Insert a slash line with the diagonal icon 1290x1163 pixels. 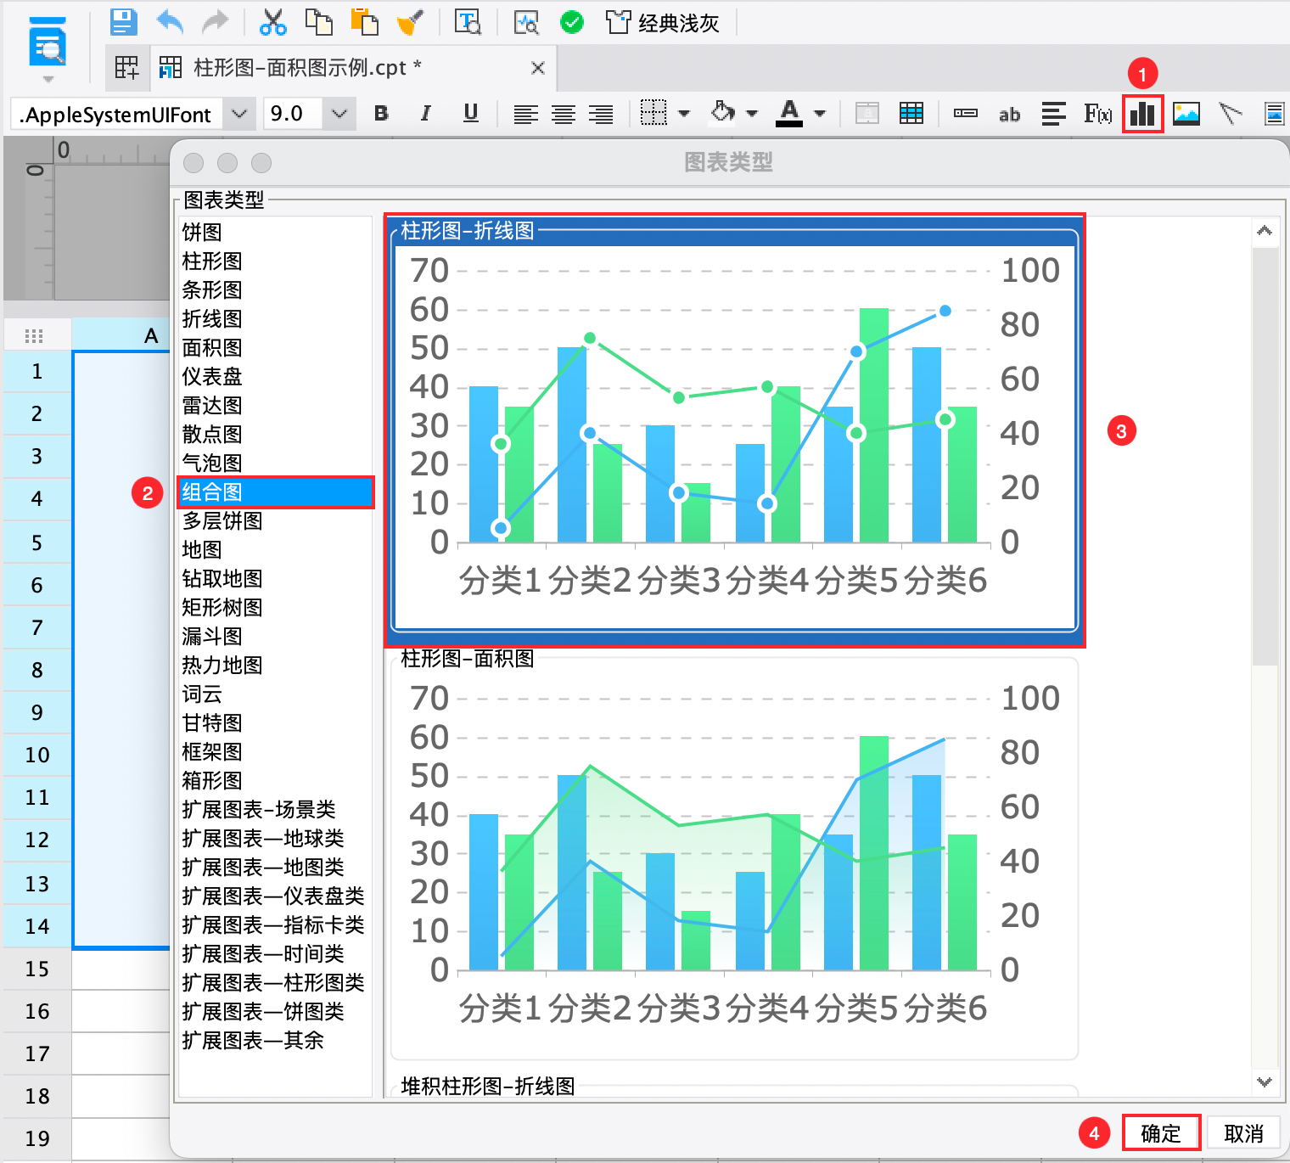pos(1231,113)
